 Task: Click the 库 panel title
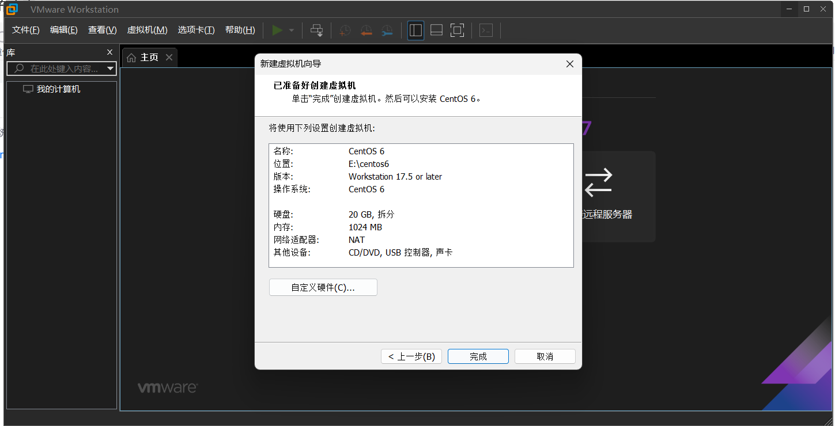tap(11, 52)
